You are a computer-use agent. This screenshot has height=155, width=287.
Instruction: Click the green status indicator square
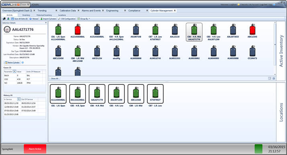(259, 149)
